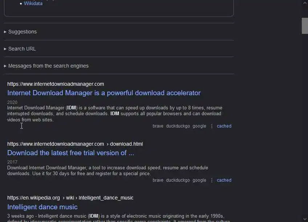Open Download the latest free trial result
The image size is (308, 222).
pyautogui.click(x=70, y=153)
